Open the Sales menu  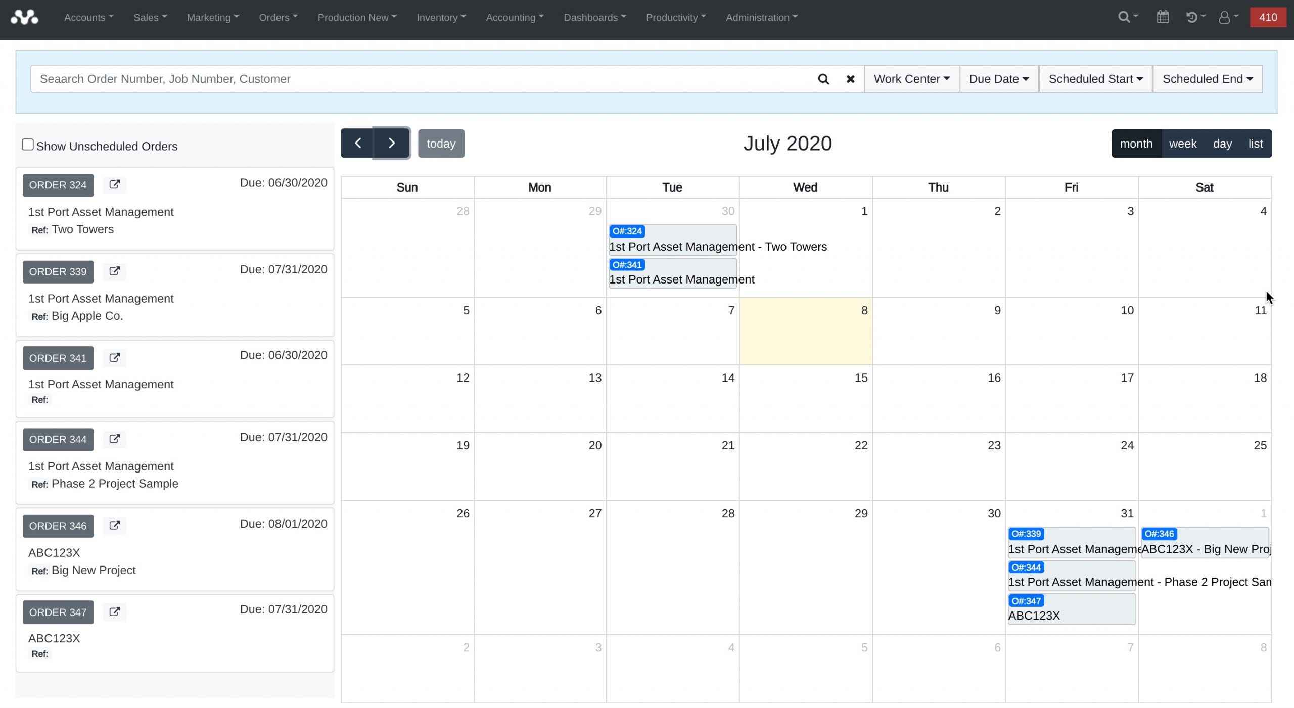[150, 17]
